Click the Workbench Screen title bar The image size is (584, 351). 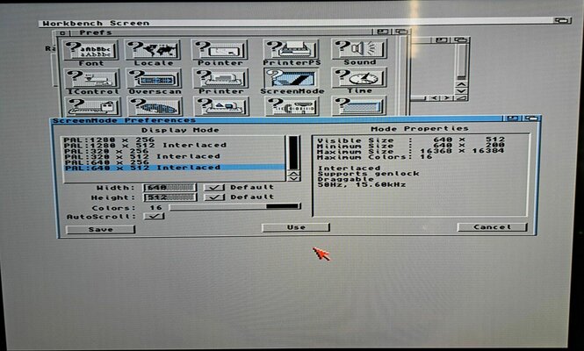click(x=296, y=22)
